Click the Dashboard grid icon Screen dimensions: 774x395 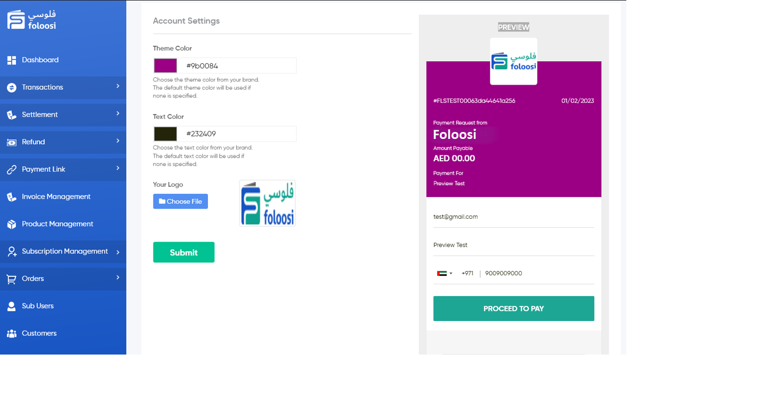coord(11,60)
